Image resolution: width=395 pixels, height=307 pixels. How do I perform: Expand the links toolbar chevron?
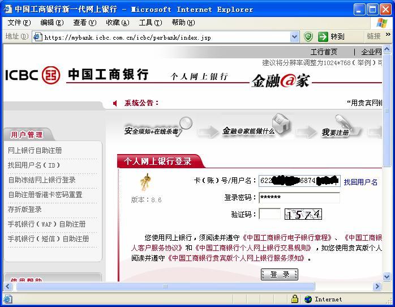(388, 35)
